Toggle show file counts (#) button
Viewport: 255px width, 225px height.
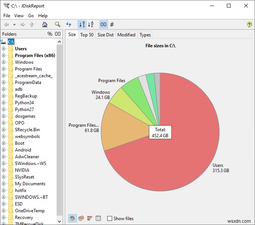[112, 24]
